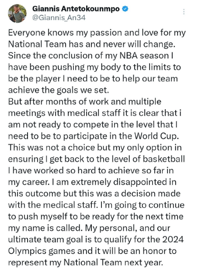Click "2024" in the tweet text
Viewport: 198px width, 268px height.
(x=173, y=240)
